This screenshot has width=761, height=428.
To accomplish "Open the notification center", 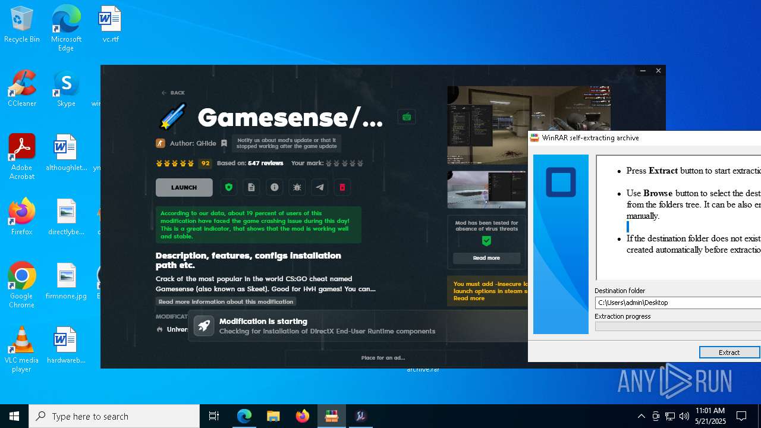I will coord(742,416).
